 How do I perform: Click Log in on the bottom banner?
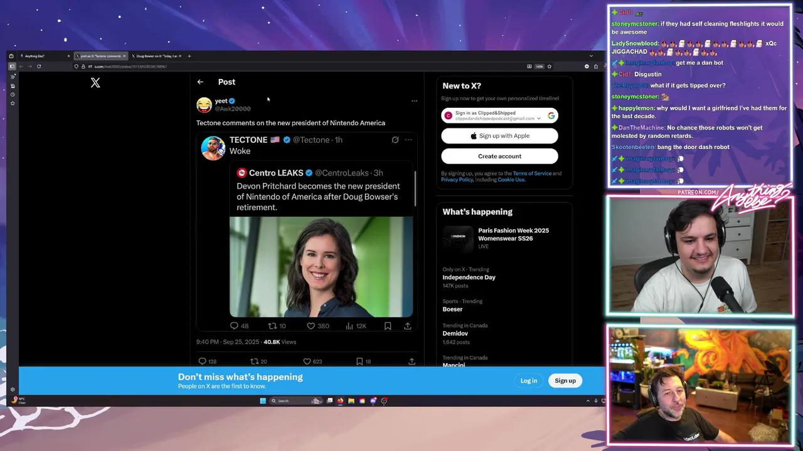pyautogui.click(x=529, y=381)
